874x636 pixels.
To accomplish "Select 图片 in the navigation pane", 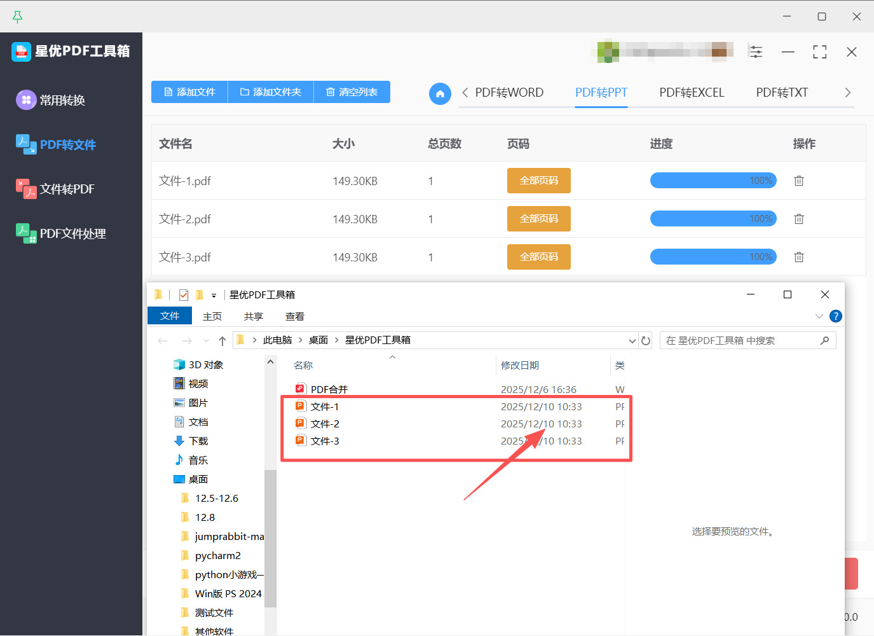I will pyautogui.click(x=191, y=403).
